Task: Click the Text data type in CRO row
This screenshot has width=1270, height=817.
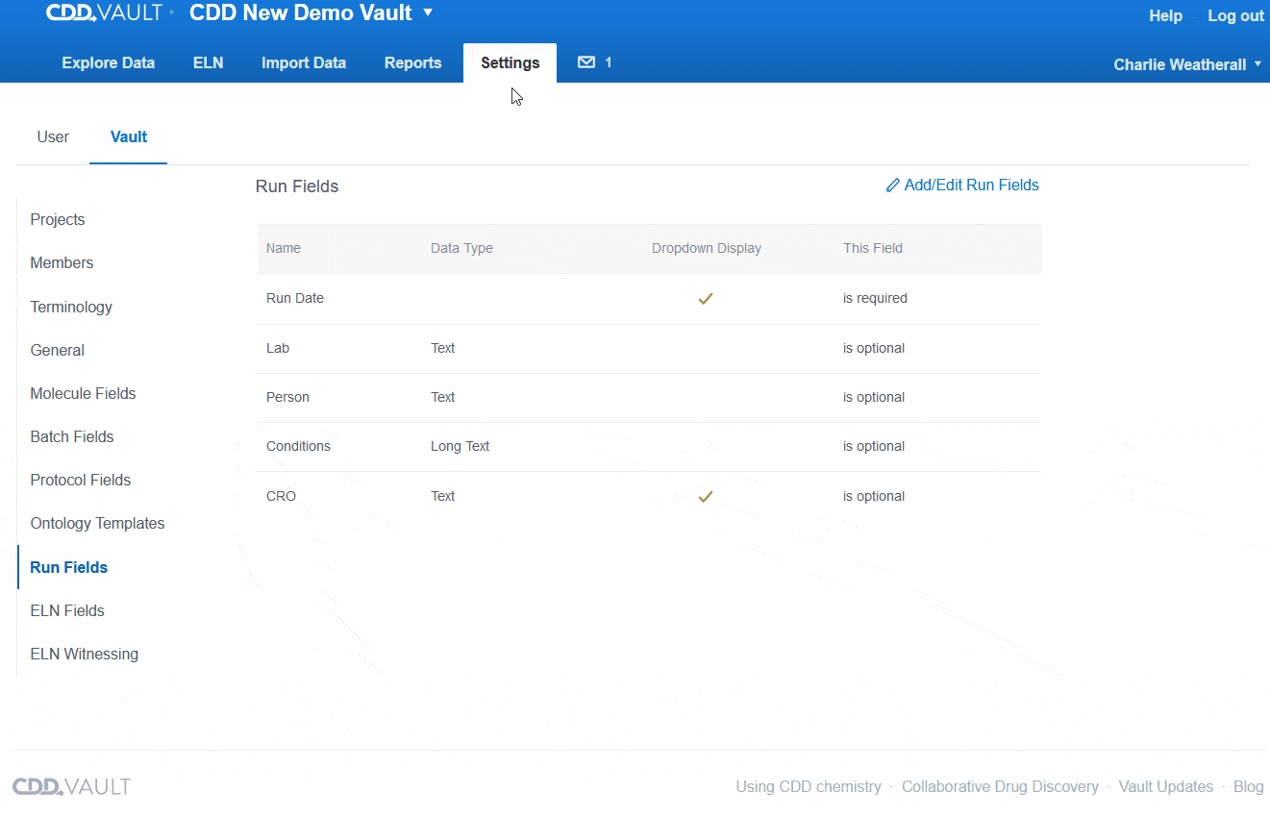Action: tap(443, 496)
